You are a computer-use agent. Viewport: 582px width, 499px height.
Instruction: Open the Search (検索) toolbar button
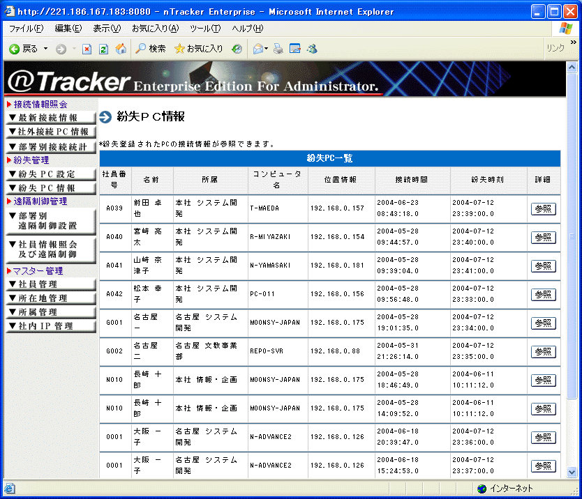[x=150, y=49]
